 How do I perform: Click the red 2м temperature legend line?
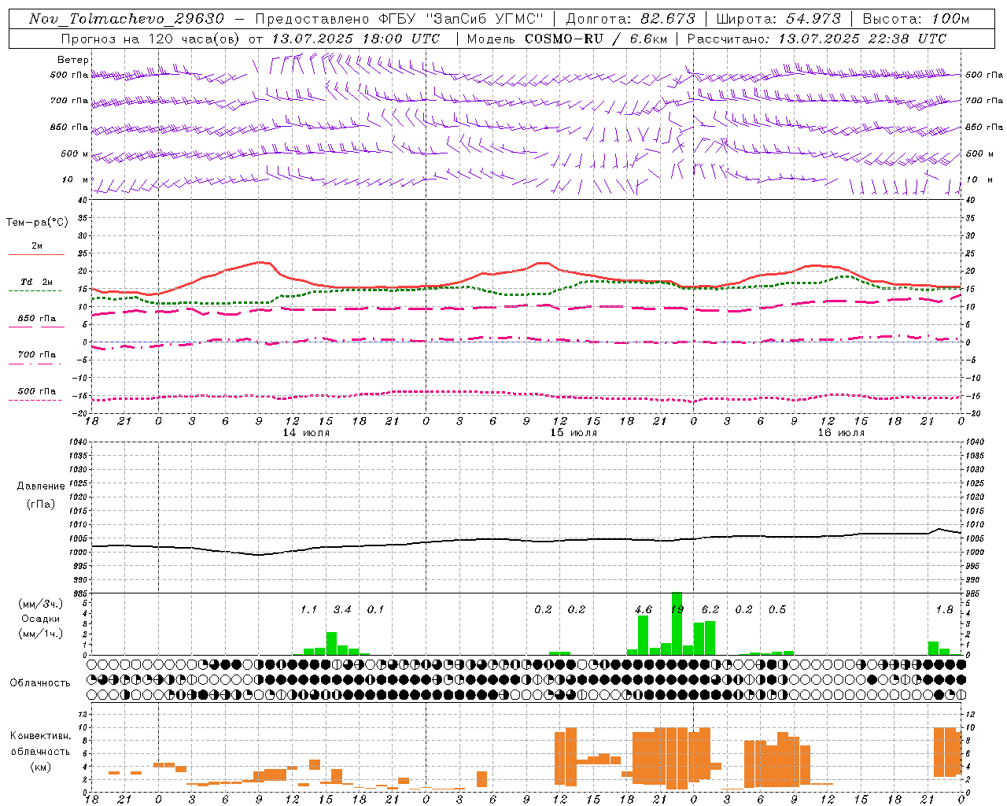point(36,254)
